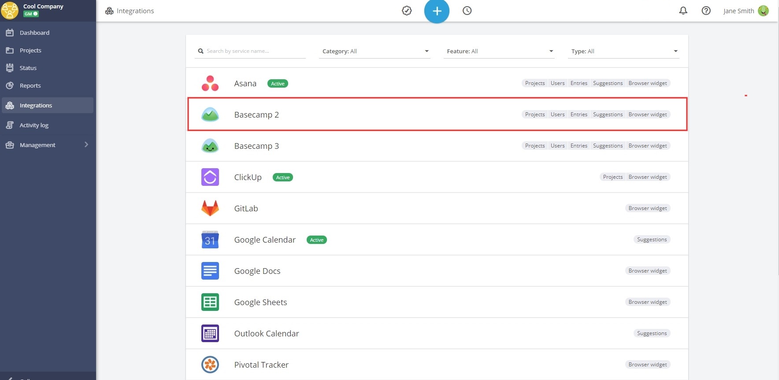
Task: Click the GitLab fox logo icon
Action: (210, 208)
